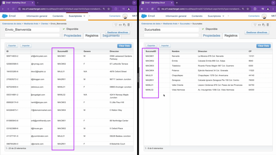The image size is (276, 155).
Task: Expand Suscriptores dropdown in Envio_Bienvenida window
Action: pos(84,16)
